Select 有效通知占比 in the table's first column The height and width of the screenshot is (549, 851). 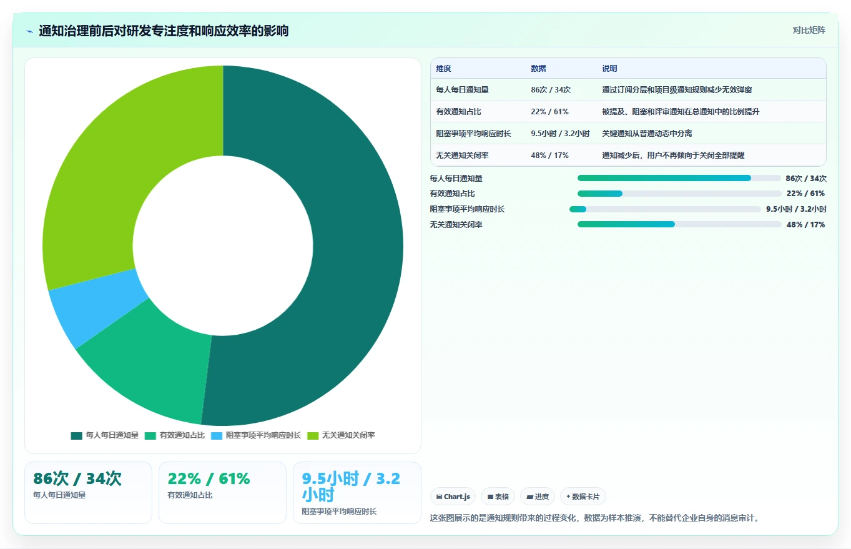pyautogui.click(x=459, y=112)
